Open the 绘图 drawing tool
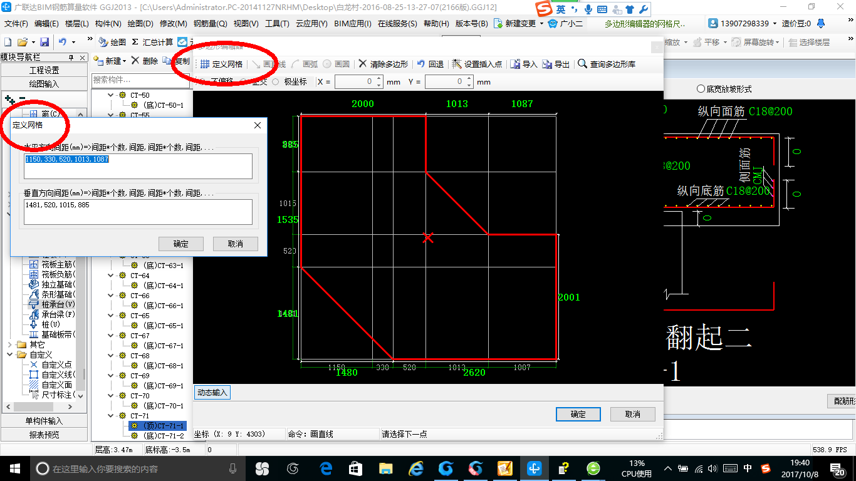This screenshot has height=481, width=856. (112, 42)
